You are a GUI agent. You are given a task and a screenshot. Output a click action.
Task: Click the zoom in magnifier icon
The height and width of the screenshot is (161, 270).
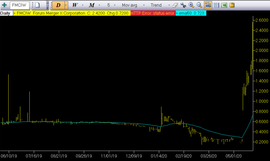(191, 5)
